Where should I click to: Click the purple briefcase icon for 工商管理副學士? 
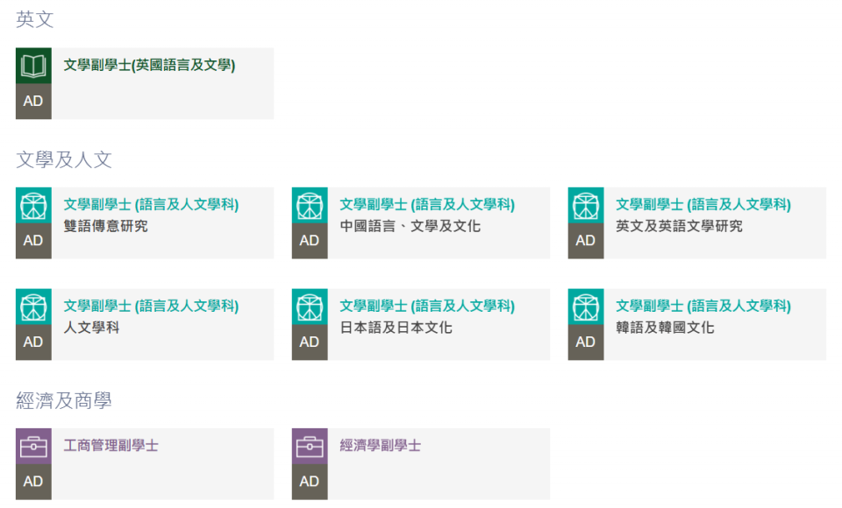coord(33,446)
